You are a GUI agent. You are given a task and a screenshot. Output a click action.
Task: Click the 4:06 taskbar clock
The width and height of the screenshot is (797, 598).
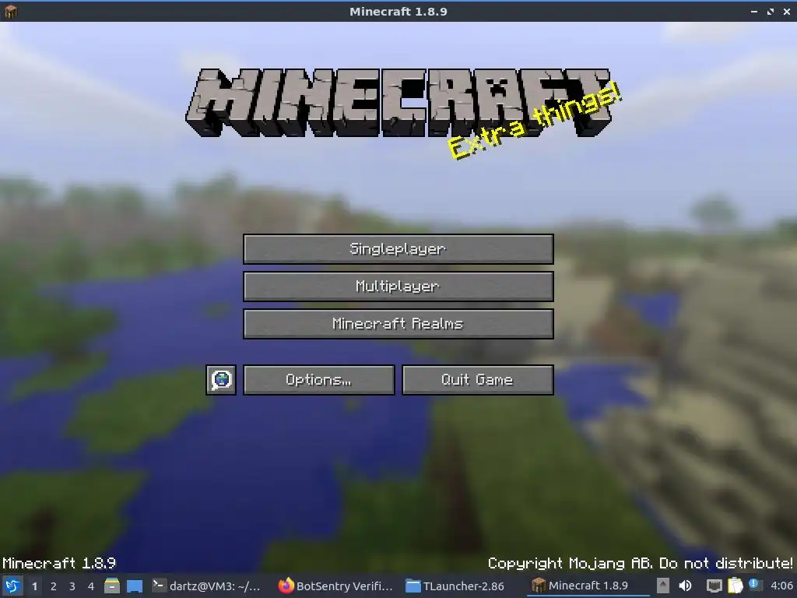[781, 586]
